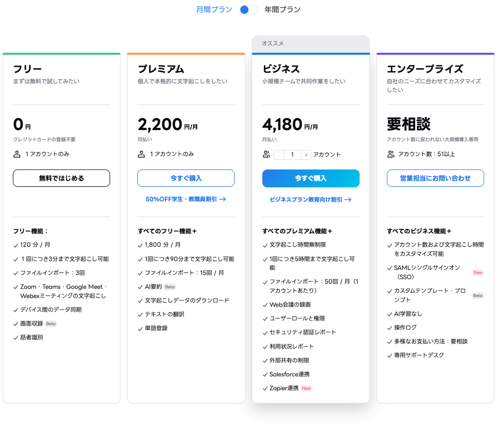Open the ビジネスプラン教育向け割引 link

pyautogui.click(x=310, y=200)
